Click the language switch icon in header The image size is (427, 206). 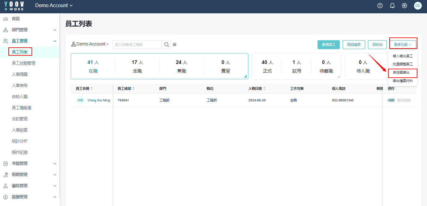pos(404,6)
